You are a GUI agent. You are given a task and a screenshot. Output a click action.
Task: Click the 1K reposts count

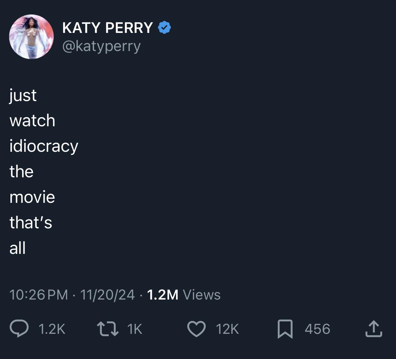coord(135,329)
